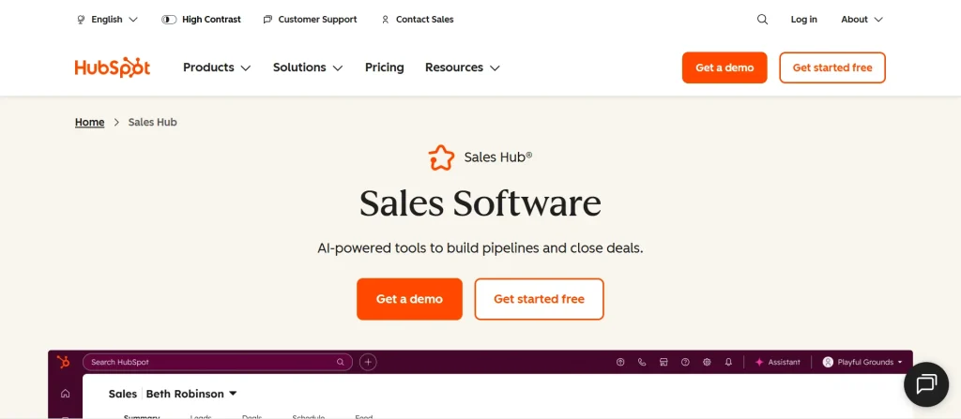The width and height of the screenshot is (961, 419).
Task: Click the Assistant sparkle icon
Action: click(x=759, y=362)
